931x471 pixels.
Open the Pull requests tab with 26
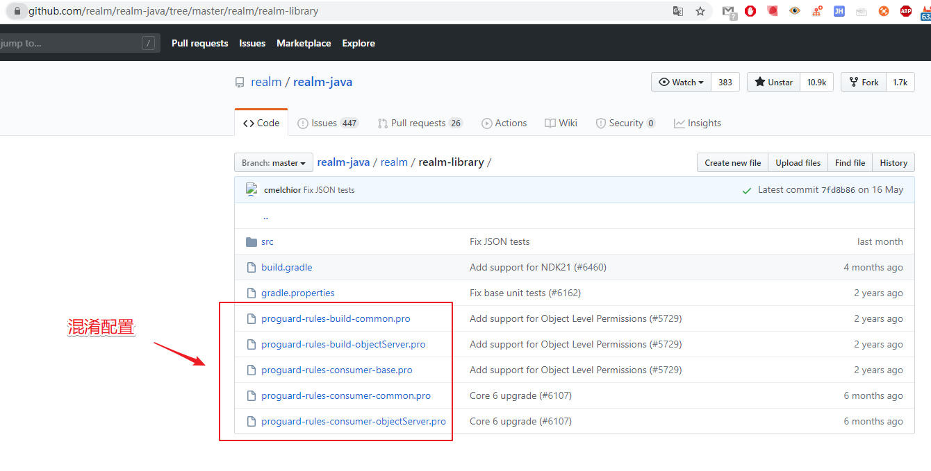pyautogui.click(x=420, y=123)
